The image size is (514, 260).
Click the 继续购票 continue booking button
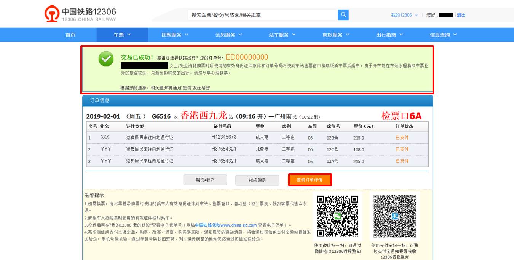(257, 179)
